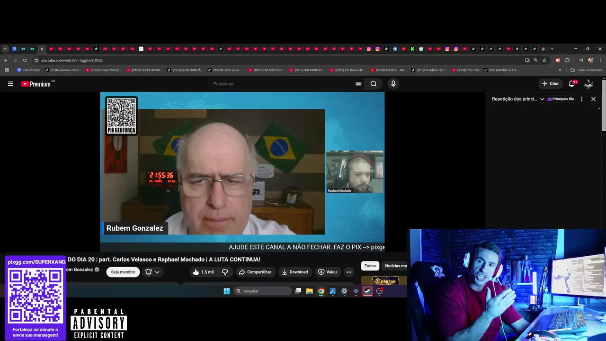Open Chrome apps grid in bookmarks bar
Image resolution: width=606 pixels, height=341 pixels.
click(7, 70)
